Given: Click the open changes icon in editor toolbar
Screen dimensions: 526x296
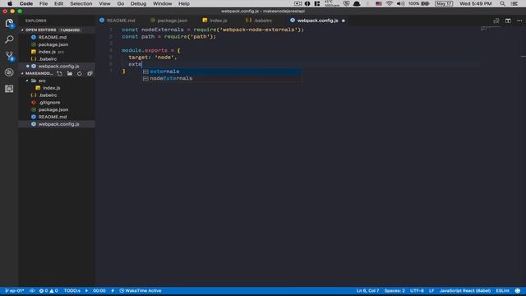Looking at the screenshot, I should coord(496,21).
